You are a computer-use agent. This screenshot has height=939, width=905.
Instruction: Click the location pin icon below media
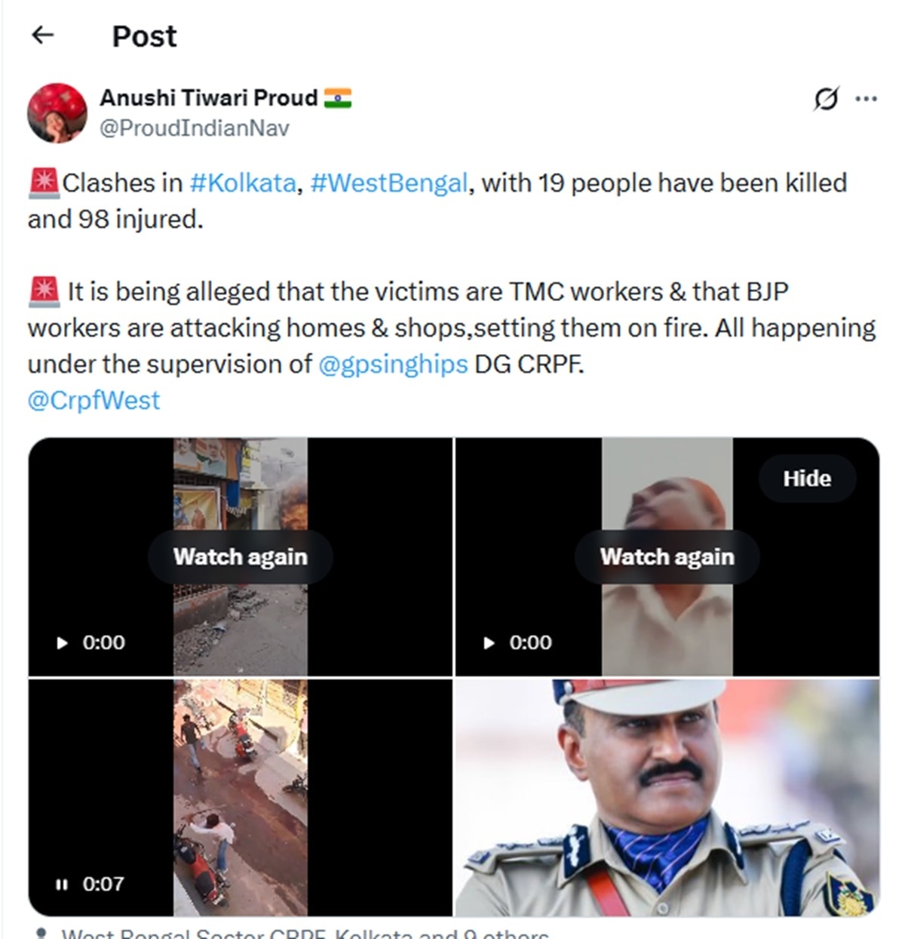(43, 934)
